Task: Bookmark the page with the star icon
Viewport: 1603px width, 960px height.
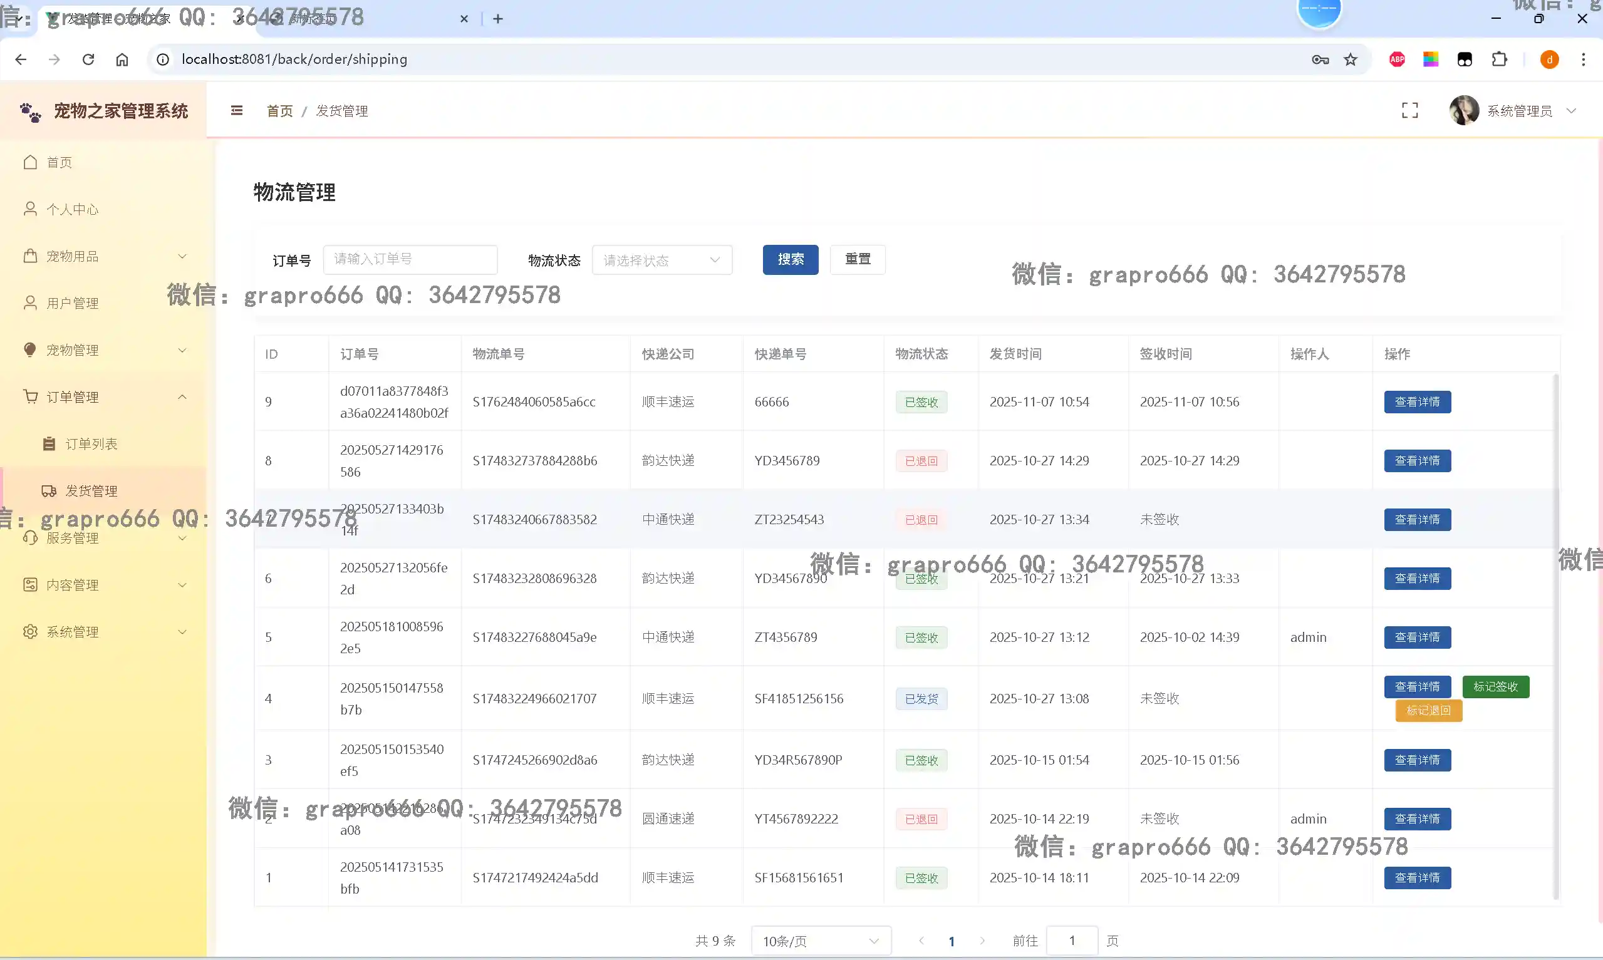Action: (x=1350, y=59)
